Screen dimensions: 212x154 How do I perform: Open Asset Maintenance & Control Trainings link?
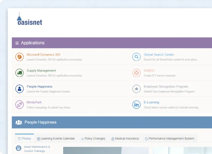click(x=37, y=149)
